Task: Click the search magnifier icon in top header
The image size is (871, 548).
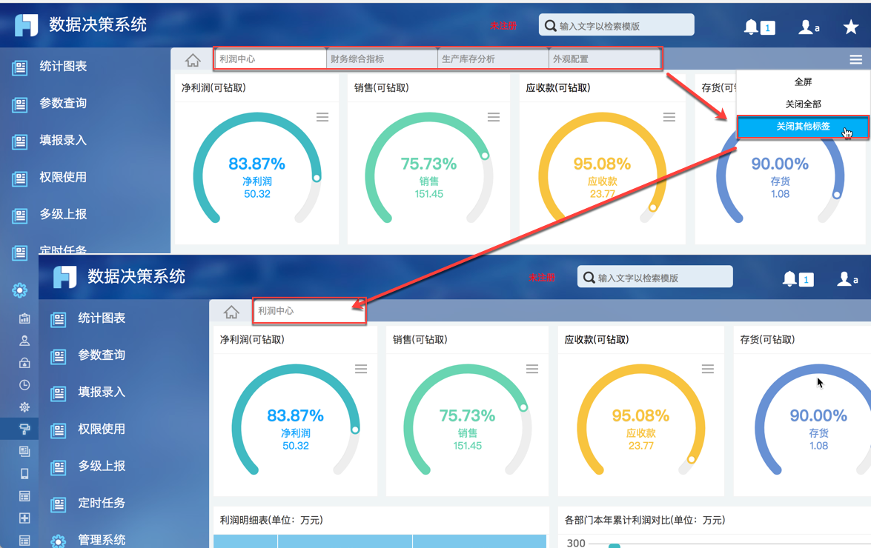Action: (x=550, y=25)
